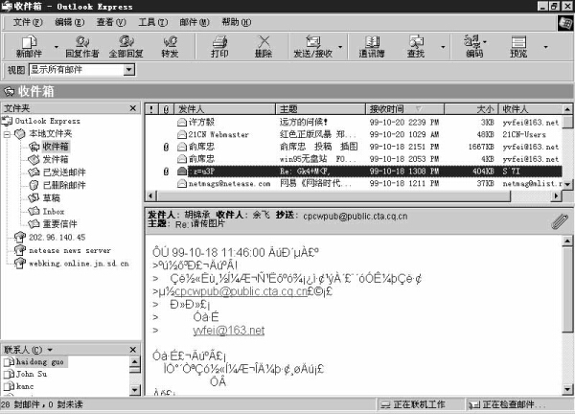The height and width of the screenshot is (414, 575).
Task: Click the 编码 (Encoding) toolbar icon
Action: [474, 47]
